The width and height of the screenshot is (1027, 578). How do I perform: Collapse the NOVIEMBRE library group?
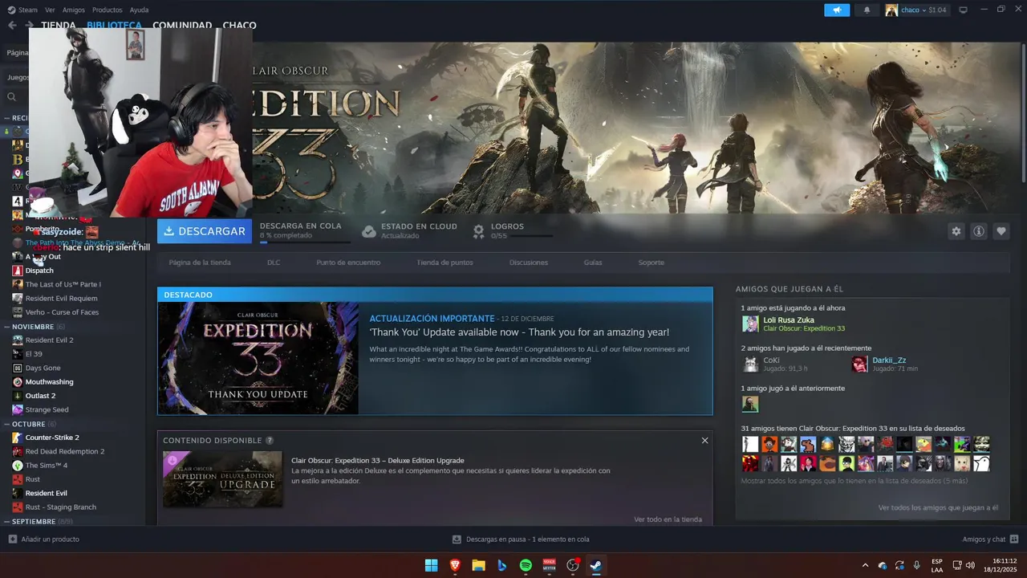(x=6, y=327)
